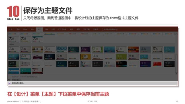Click the www.islide.cc footer text
This screenshot has width=185, height=104.
[x=13, y=101]
